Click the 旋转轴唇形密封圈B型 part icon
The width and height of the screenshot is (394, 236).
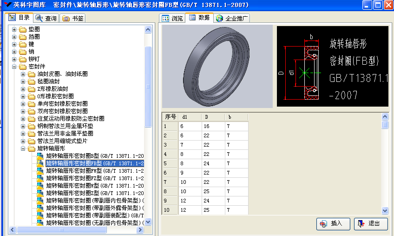coord(40,156)
